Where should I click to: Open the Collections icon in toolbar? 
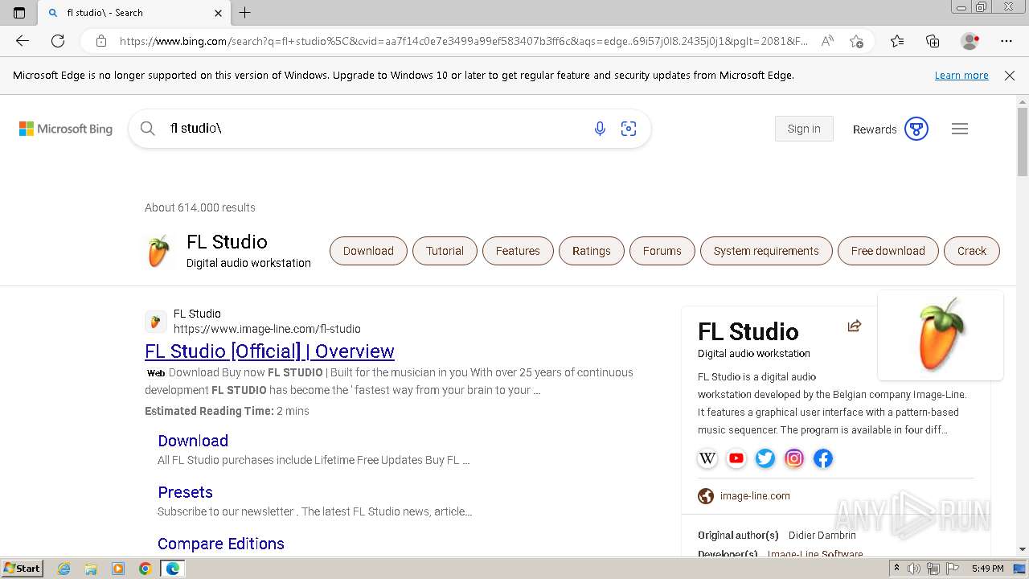[x=933, y=41]
